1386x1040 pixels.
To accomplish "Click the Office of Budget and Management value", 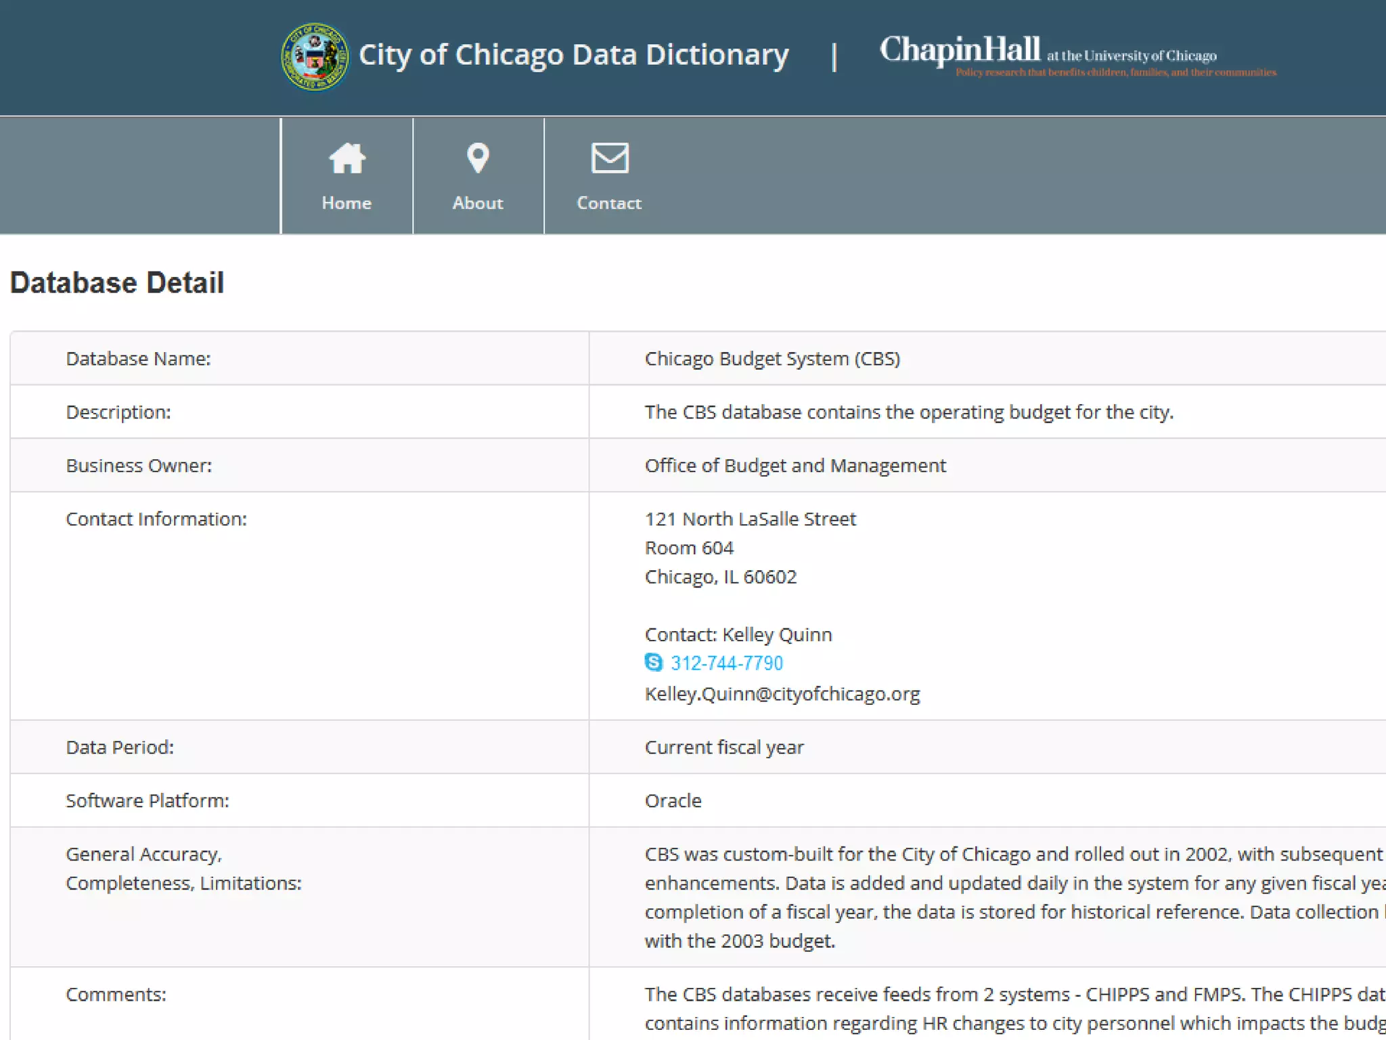I will point(795,466).
